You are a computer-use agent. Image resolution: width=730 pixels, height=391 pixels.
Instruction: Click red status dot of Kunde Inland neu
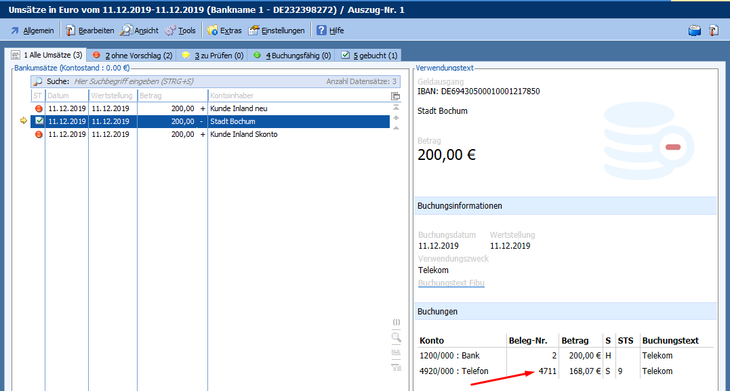(39, 108)
